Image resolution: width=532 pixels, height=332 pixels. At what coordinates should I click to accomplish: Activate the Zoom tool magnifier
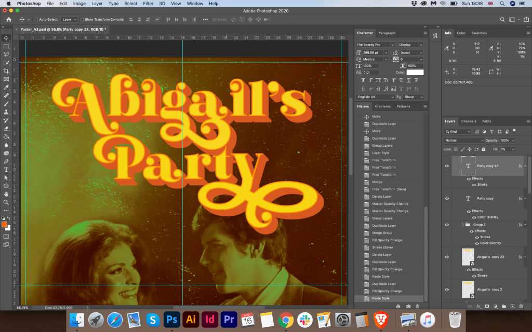[6, 202]
